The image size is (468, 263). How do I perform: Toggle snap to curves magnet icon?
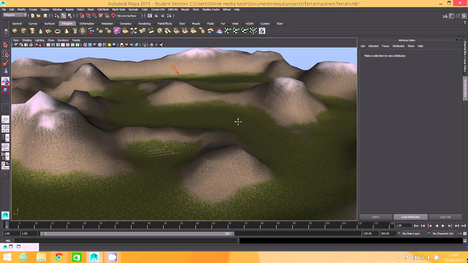88,16
